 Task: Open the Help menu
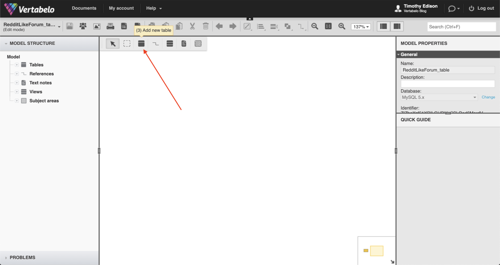[x=154, y=8]
